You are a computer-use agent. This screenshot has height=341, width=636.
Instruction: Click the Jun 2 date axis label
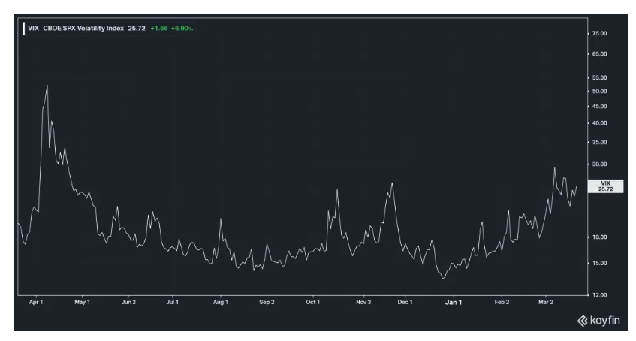point(128,302)
